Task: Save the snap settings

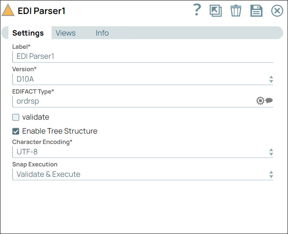Action: 256,11
